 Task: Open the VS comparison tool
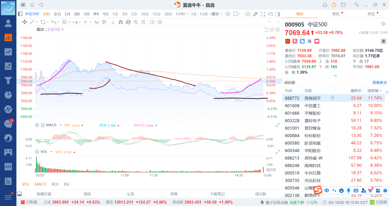(x=270, y=14)
